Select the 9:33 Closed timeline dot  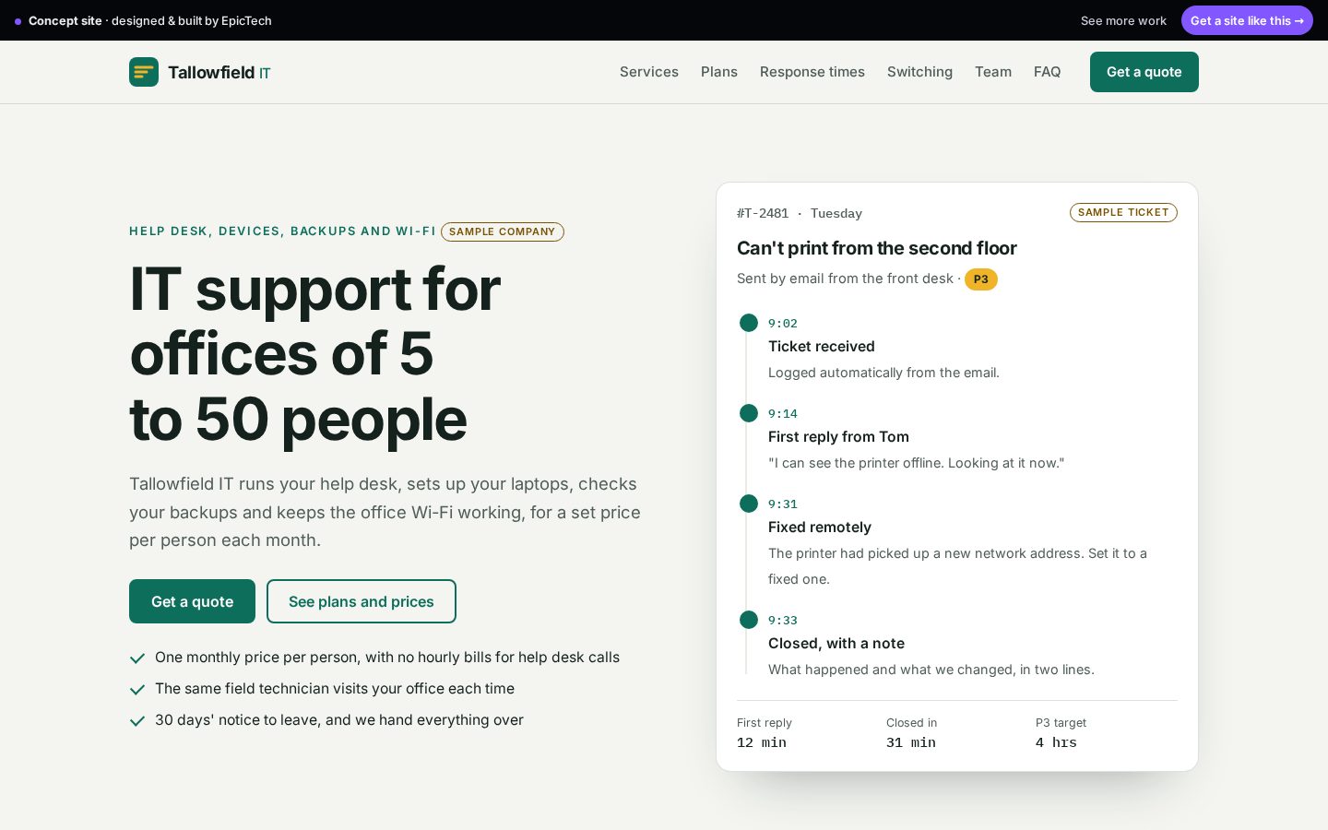click(x=749, y=620)
